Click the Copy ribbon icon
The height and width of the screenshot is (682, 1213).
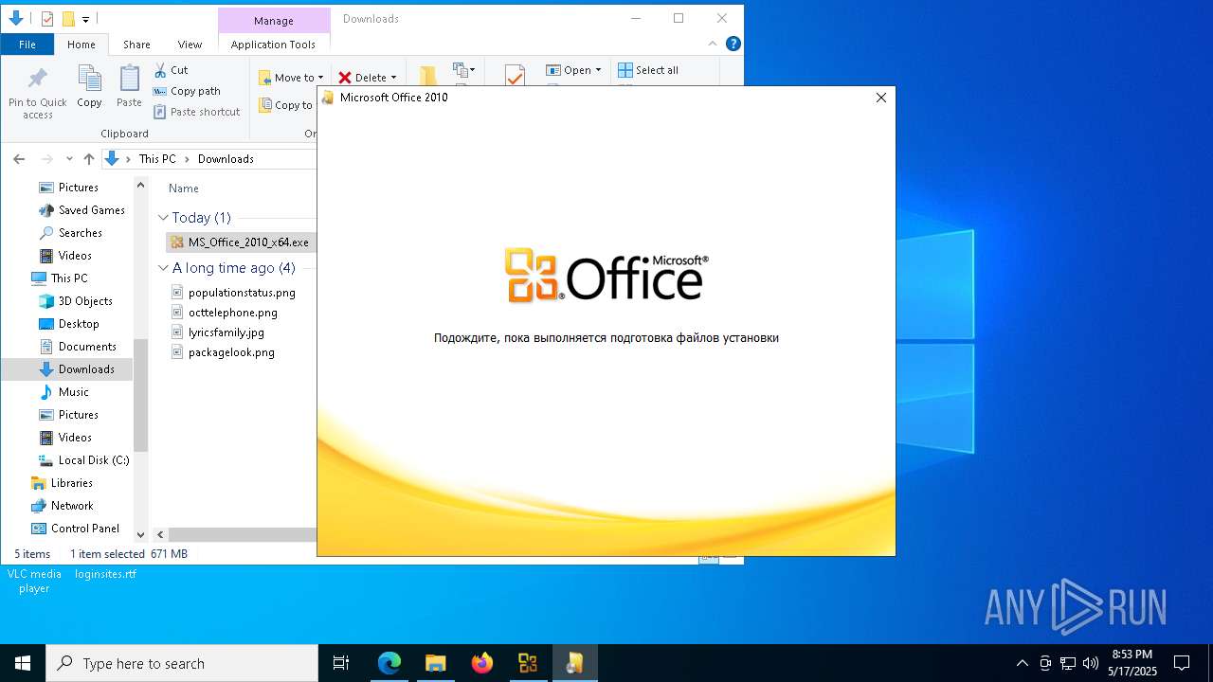pyautogui.click(x=89, y=87)
